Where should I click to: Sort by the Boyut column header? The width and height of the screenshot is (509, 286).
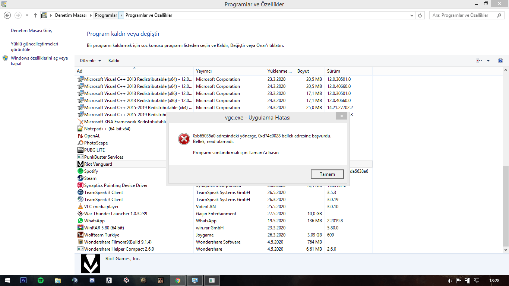pos(310,71)
